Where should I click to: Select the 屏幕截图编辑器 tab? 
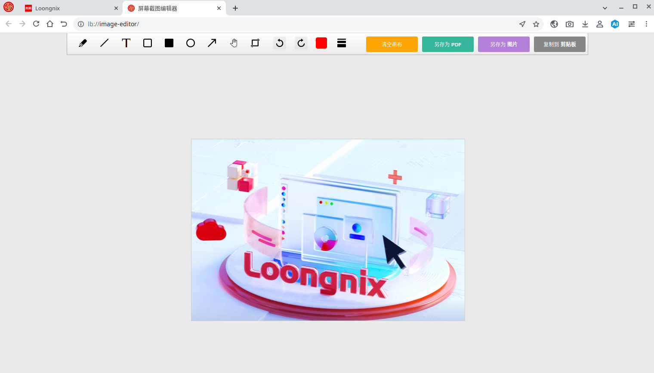[174, 8]
